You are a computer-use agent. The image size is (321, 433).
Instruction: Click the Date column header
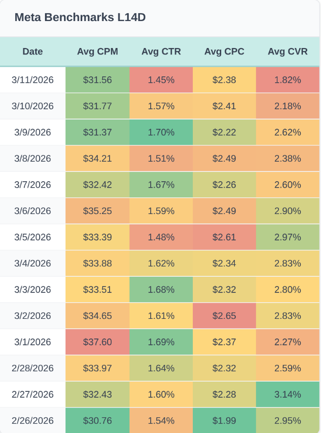(33, 51)
